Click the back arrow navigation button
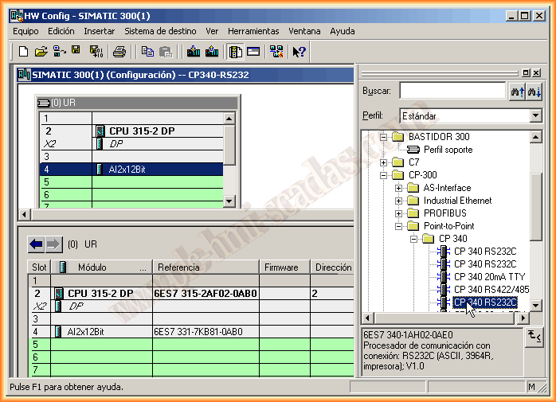The width and height of the screenshot is (556, 402). (37, 244)
